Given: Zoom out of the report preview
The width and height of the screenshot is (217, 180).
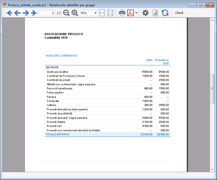Looking at the screenshot, I should pyautogui.click(x=66, y=13).
